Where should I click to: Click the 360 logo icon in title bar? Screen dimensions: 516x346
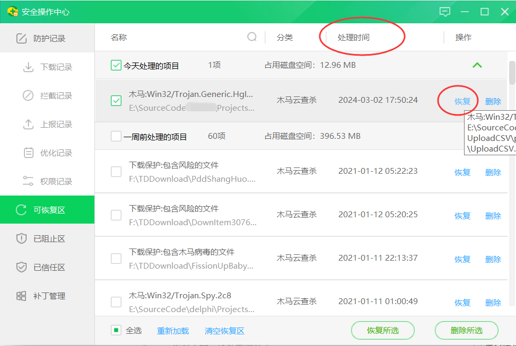(x=13, y=12)
